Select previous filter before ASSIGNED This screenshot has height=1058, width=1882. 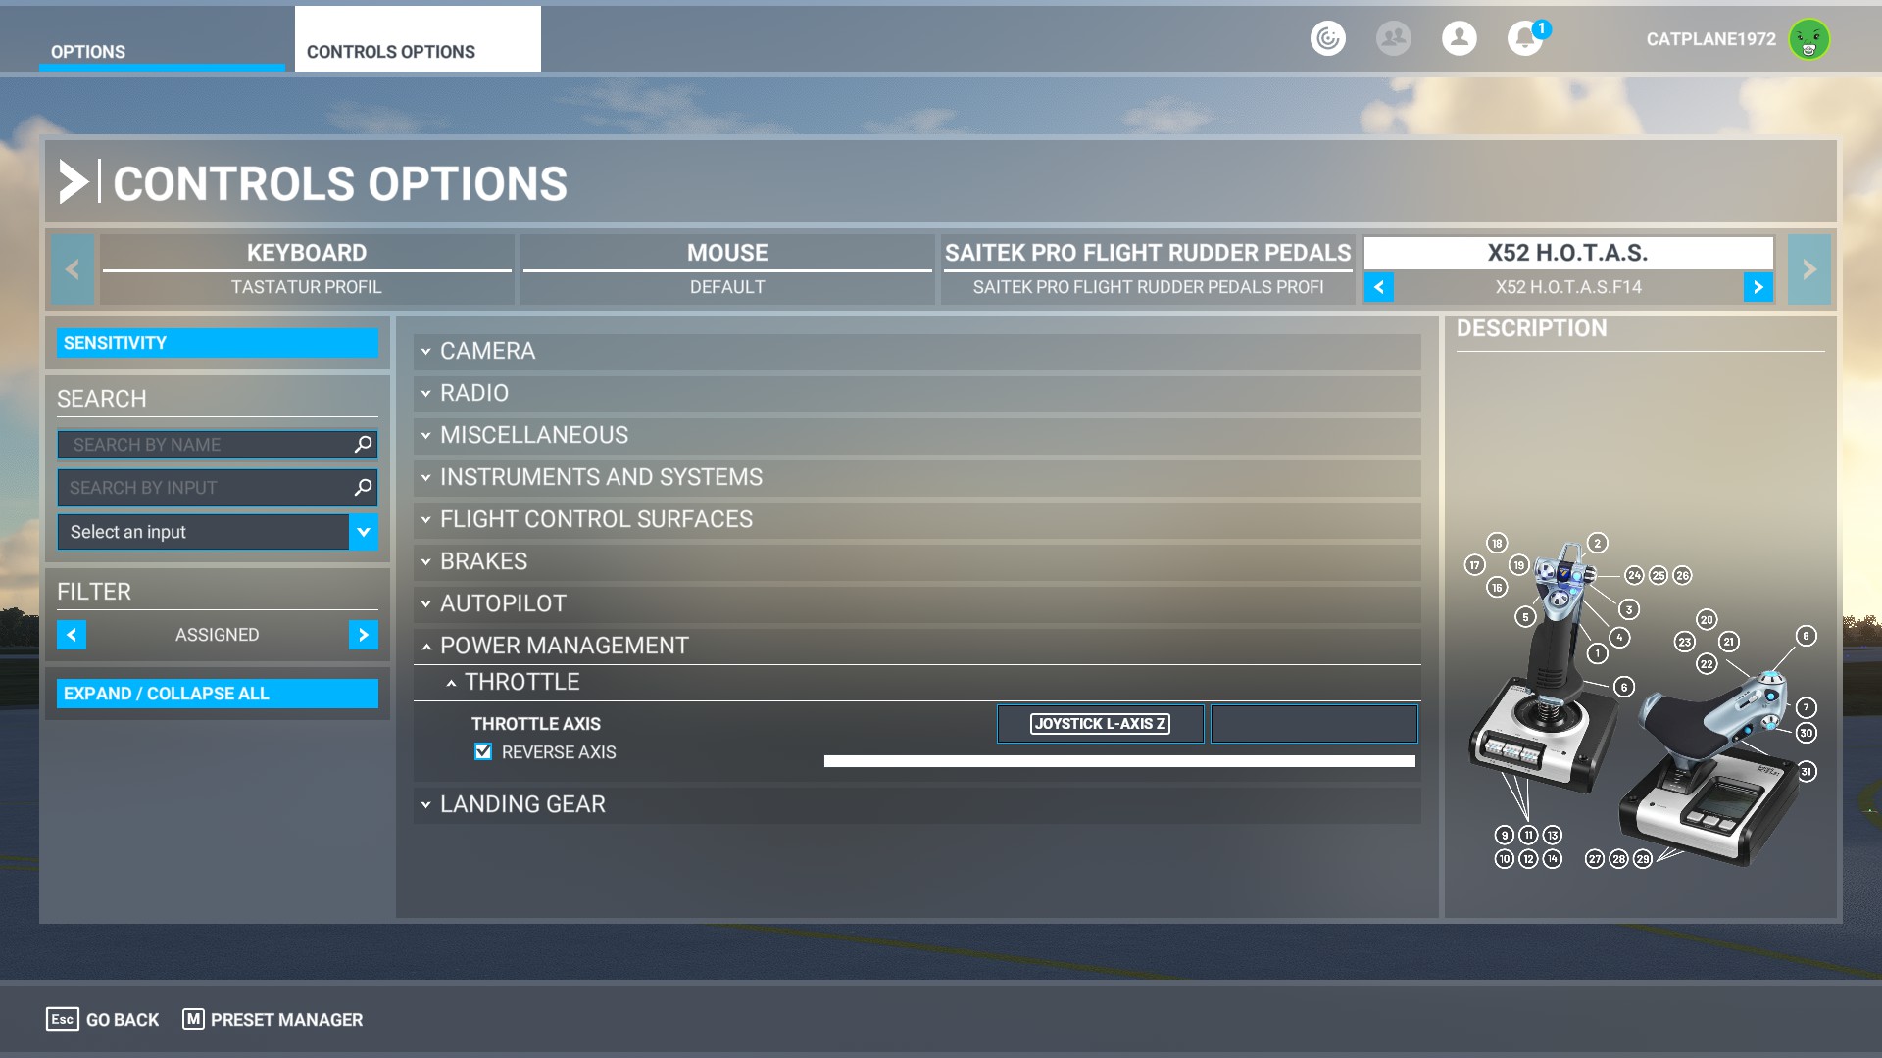(72, 635)
